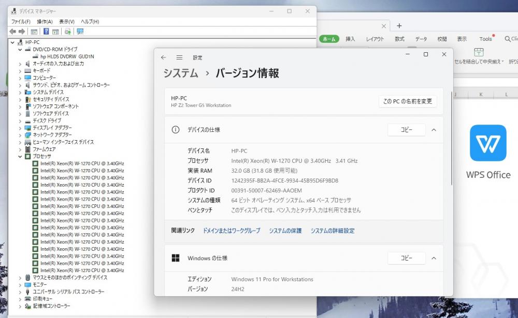Collapse the HP-PC root node in Device Manager
This screenshot has width=518, height=318.
coord(12,42)
